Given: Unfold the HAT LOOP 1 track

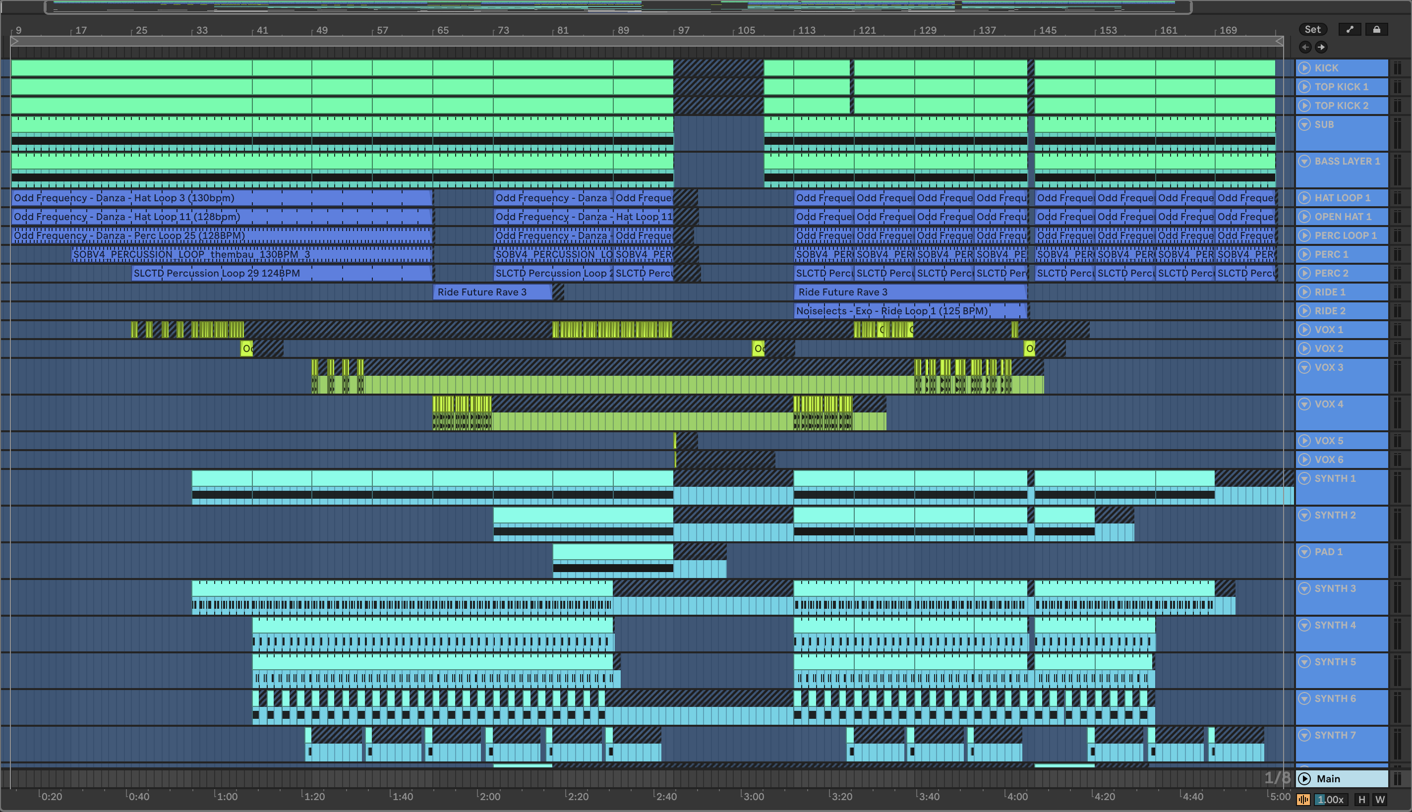Looking at the screenshot, I should (1304, 198).
